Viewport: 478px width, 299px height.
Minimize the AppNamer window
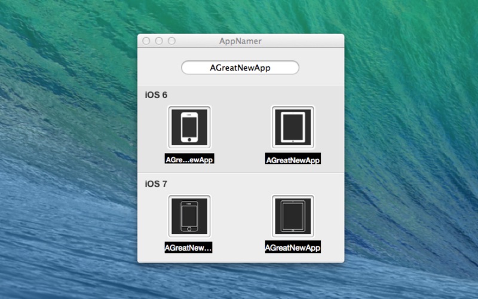[159, 41]
